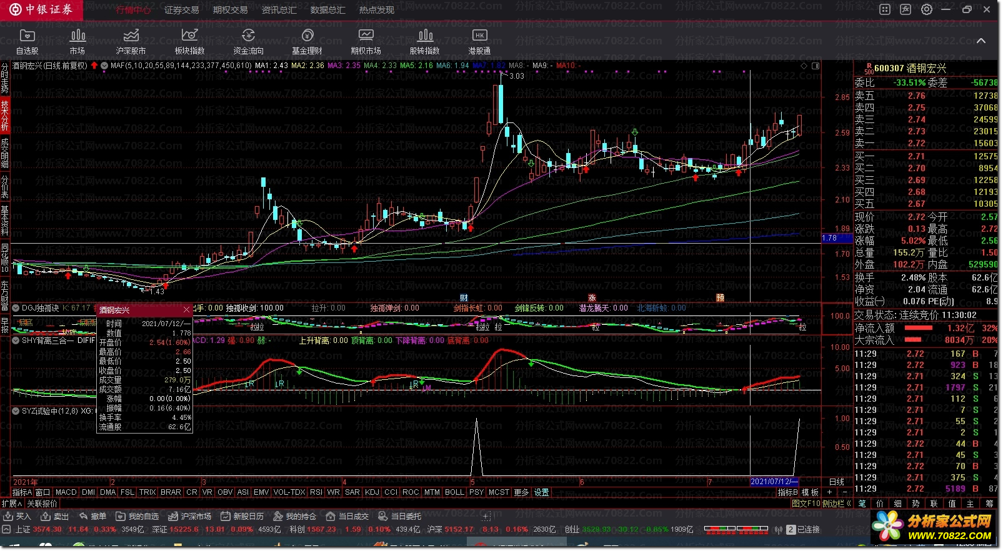Switch to 期权交易 menu
Screen dimensions: 1003x551
click(231, 10)
